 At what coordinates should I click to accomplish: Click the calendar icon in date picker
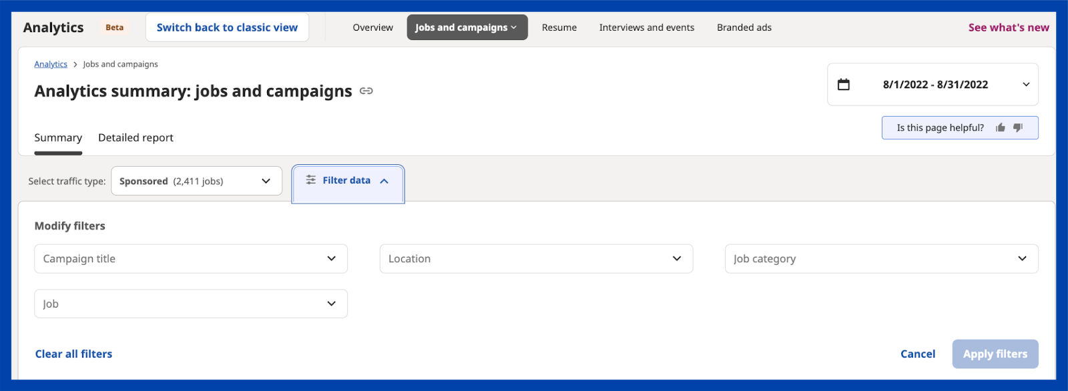pyautogui.click(x=844, y=84)
